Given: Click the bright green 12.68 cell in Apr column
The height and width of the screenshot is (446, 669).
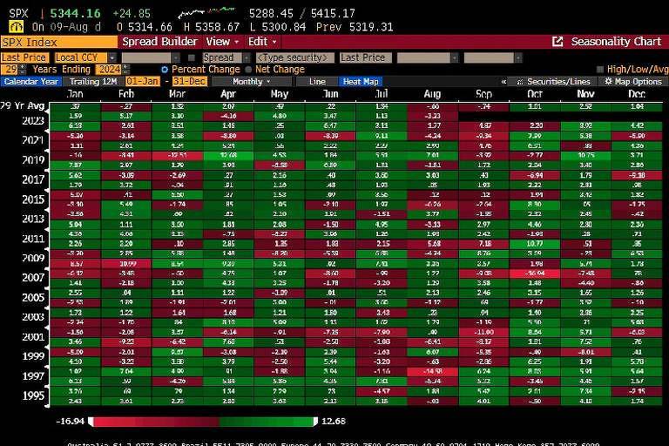Looking at the screenshot, I should (228, 155).
